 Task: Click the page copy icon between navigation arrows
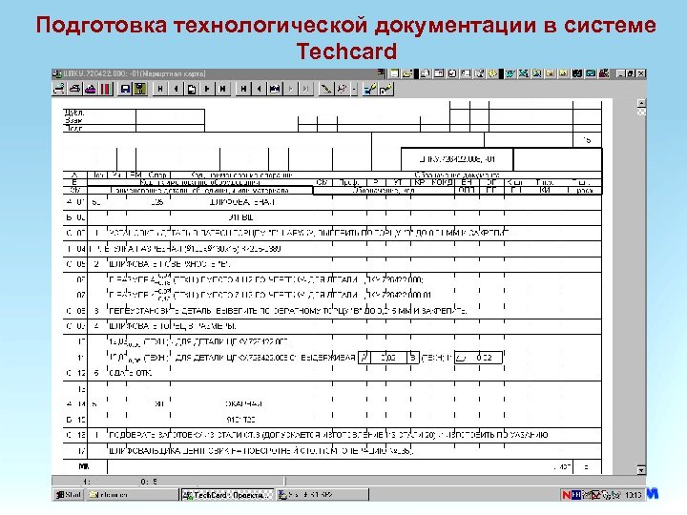192,89
